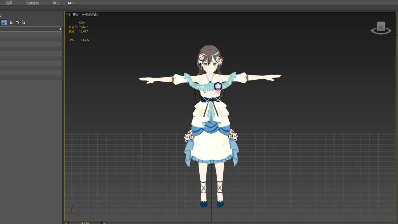Click the ViewCube compass ring

pos(381,32)
